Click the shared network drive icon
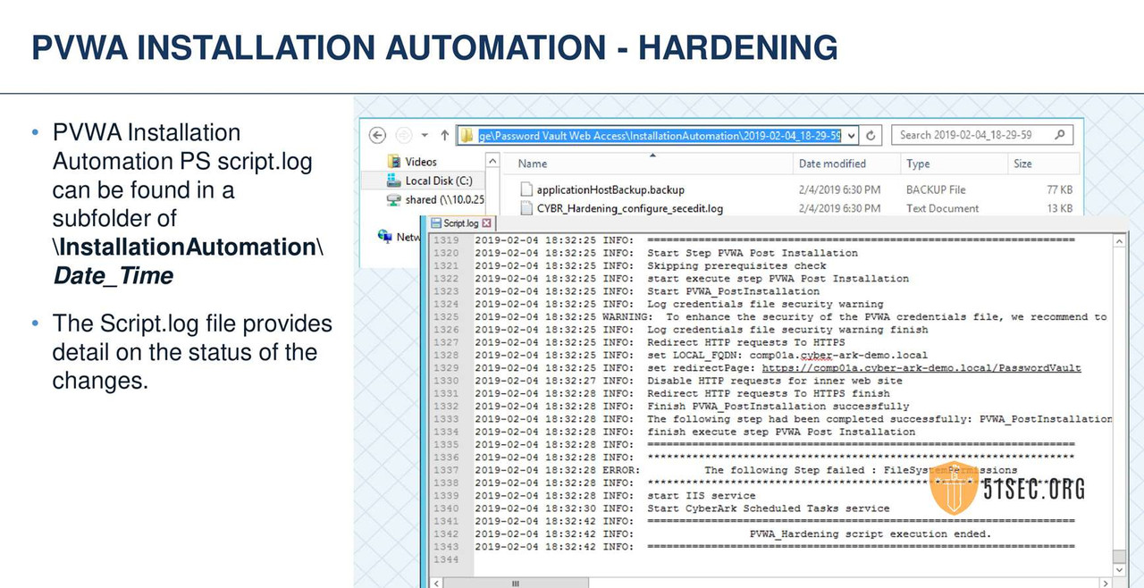The width and height of the screenshot is (1144, 588). click(393, 199)
